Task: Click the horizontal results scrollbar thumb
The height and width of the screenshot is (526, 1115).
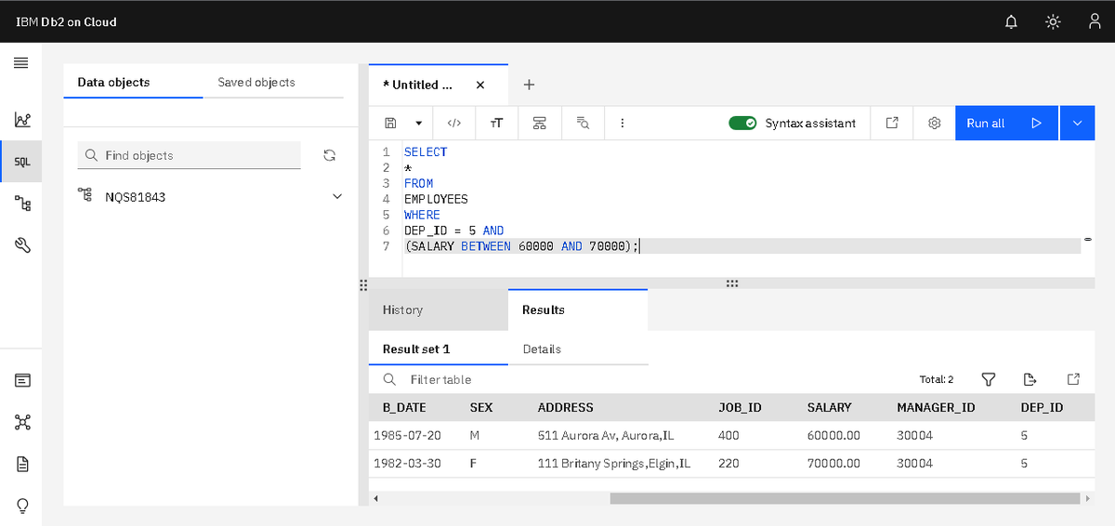Action: click(x=846, y=499)
